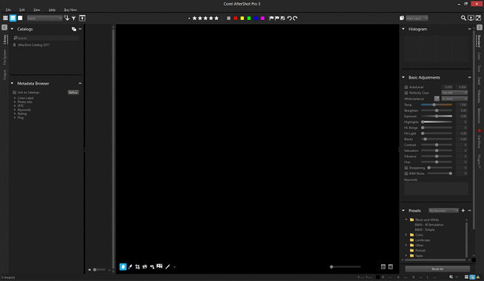
Task: Click the sort direction arrow icon
Action: [66, 18]
